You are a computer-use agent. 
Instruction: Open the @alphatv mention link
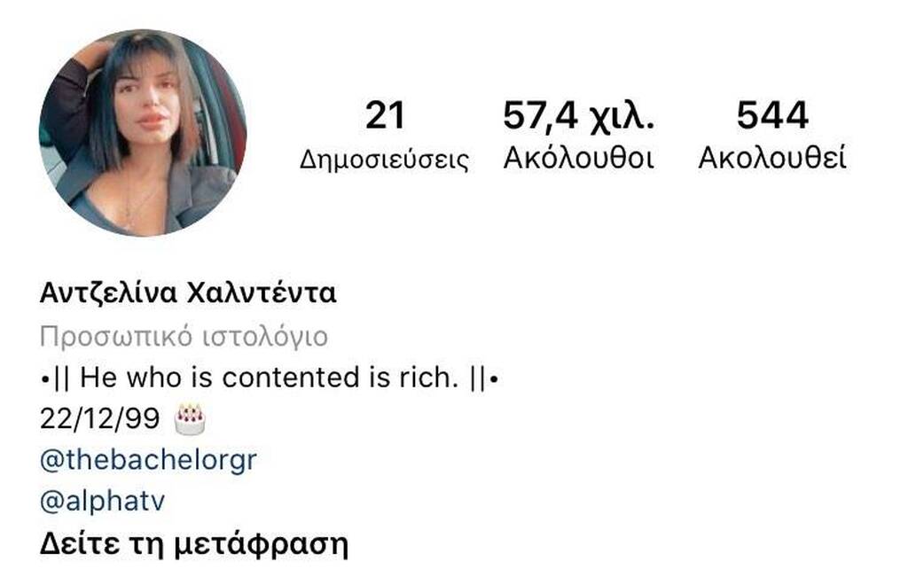(x=103, y=501)
